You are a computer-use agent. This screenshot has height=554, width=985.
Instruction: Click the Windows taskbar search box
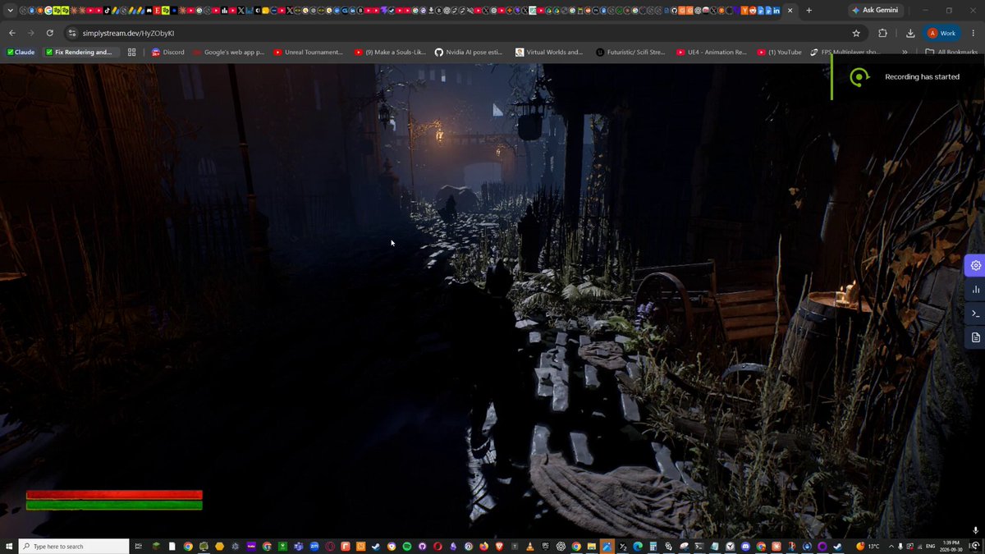pyautogui.click(x=74, y=546)
